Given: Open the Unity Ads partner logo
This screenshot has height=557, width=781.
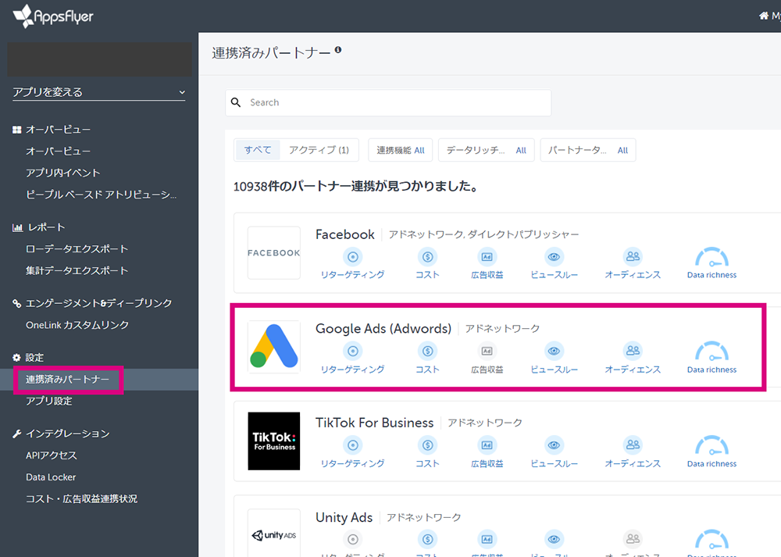Looking at the screenshot, I should pos(274,533).
